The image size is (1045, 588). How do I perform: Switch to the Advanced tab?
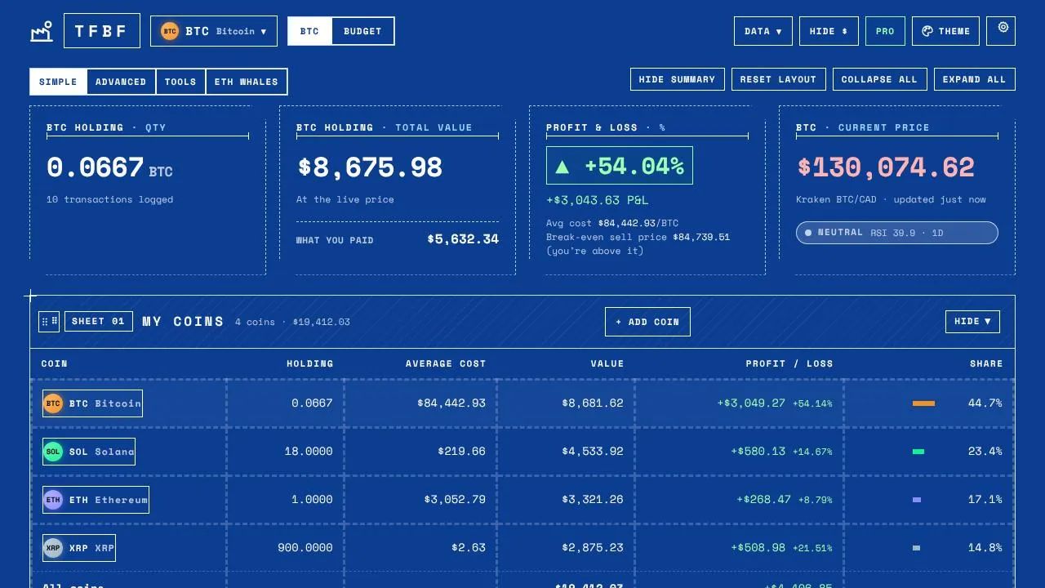click(121, 82)
